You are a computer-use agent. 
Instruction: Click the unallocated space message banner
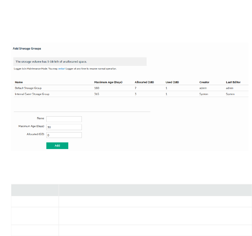pos(80,62)
